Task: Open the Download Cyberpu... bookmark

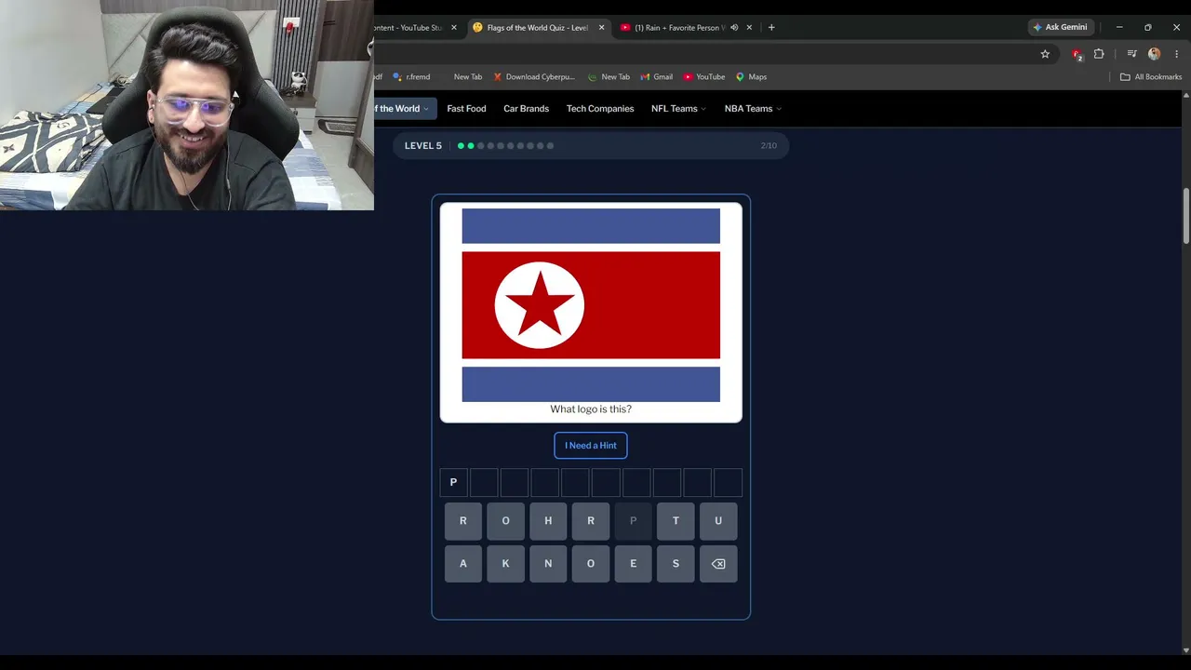Action: [534, 77]
